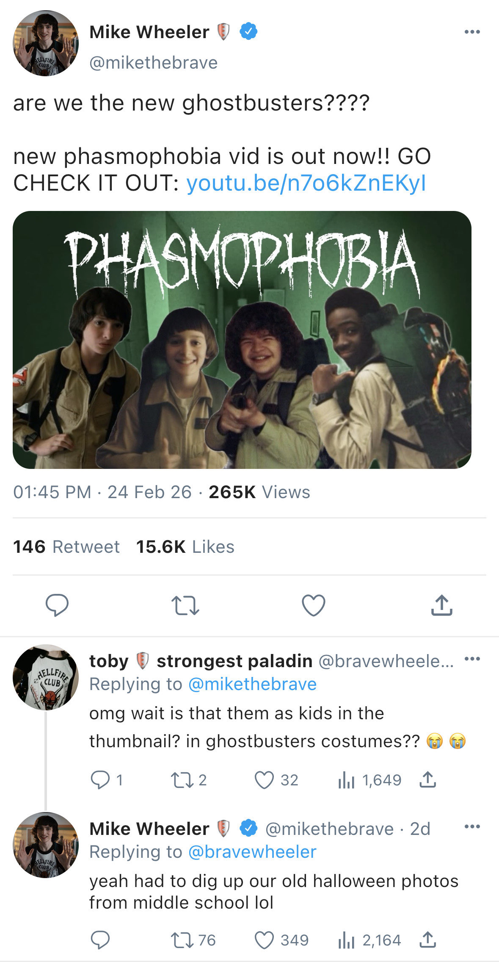View the 146 Retweet list
This screenshot has height=962, width=499.
[66, 547]
